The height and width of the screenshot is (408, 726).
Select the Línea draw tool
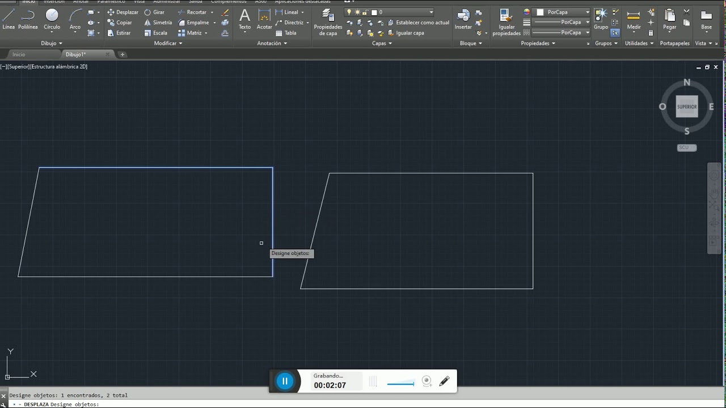pos(9,19)
